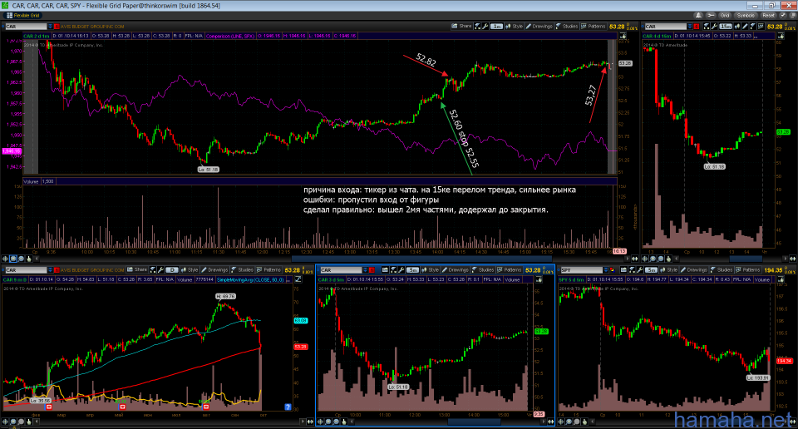Screen dimensions: 798x429
Task: Click the crosshair pan icon under bottom-left chart
Action: [x=5, y=422]
